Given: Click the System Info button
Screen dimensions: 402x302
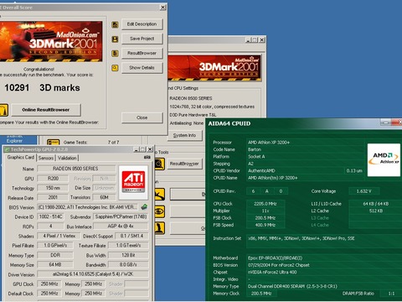Looking at the screenshot, I should (184, 135).
